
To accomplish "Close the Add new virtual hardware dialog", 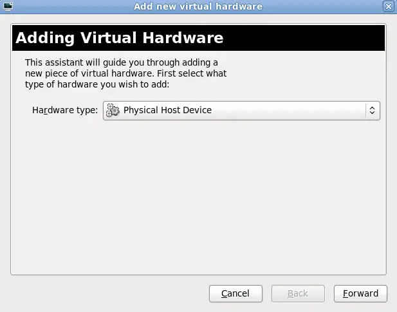I will [388, 6].
